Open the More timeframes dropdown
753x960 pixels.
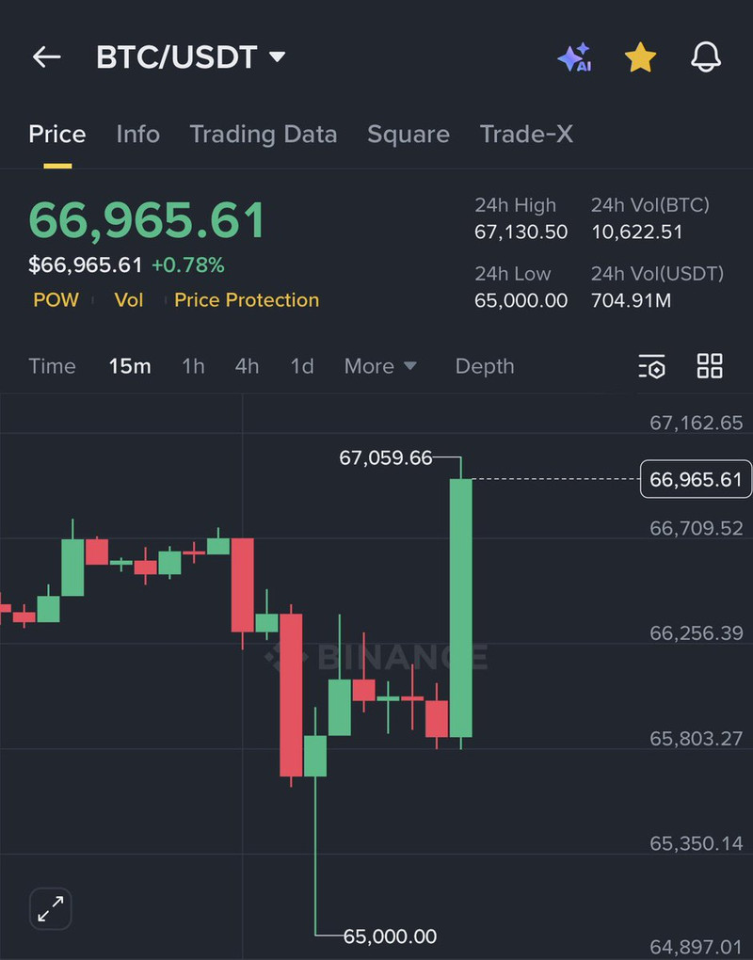380,366
